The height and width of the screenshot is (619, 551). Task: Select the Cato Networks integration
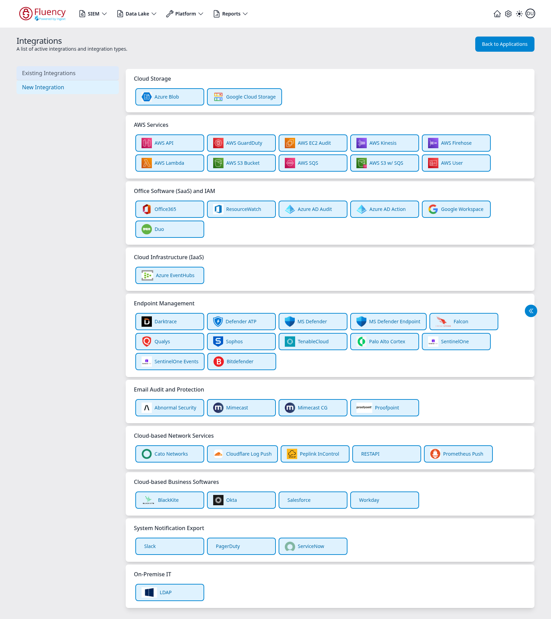pyautogui.click(x=169, y=454)
